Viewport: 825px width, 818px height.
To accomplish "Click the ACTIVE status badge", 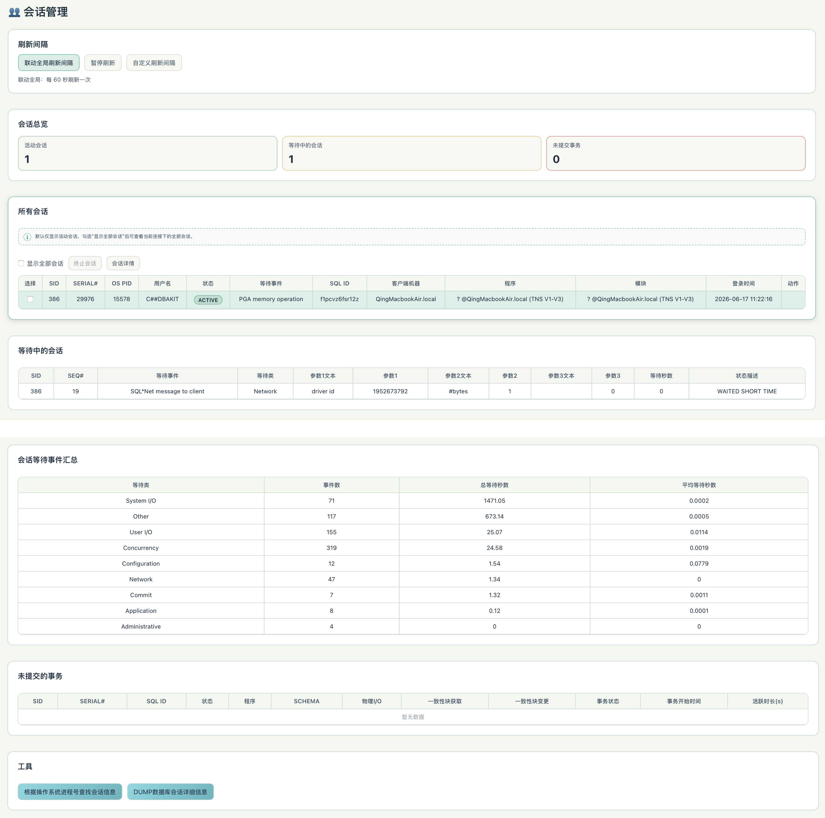I will [208, 300].
